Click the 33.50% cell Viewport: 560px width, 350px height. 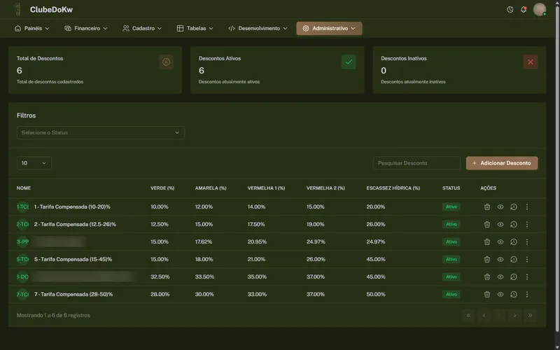coord(204,276)
